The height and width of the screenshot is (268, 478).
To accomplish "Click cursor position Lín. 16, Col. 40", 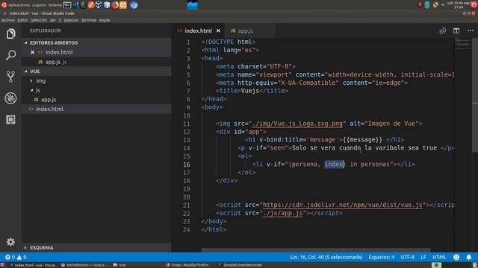I will tap(326, 257).
